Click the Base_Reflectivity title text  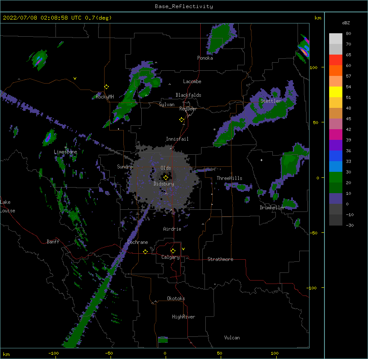click(184, 6)
